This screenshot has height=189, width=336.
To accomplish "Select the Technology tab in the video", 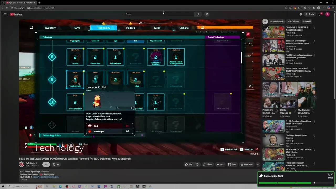I will pyautogui.click(x=104, y=28).
